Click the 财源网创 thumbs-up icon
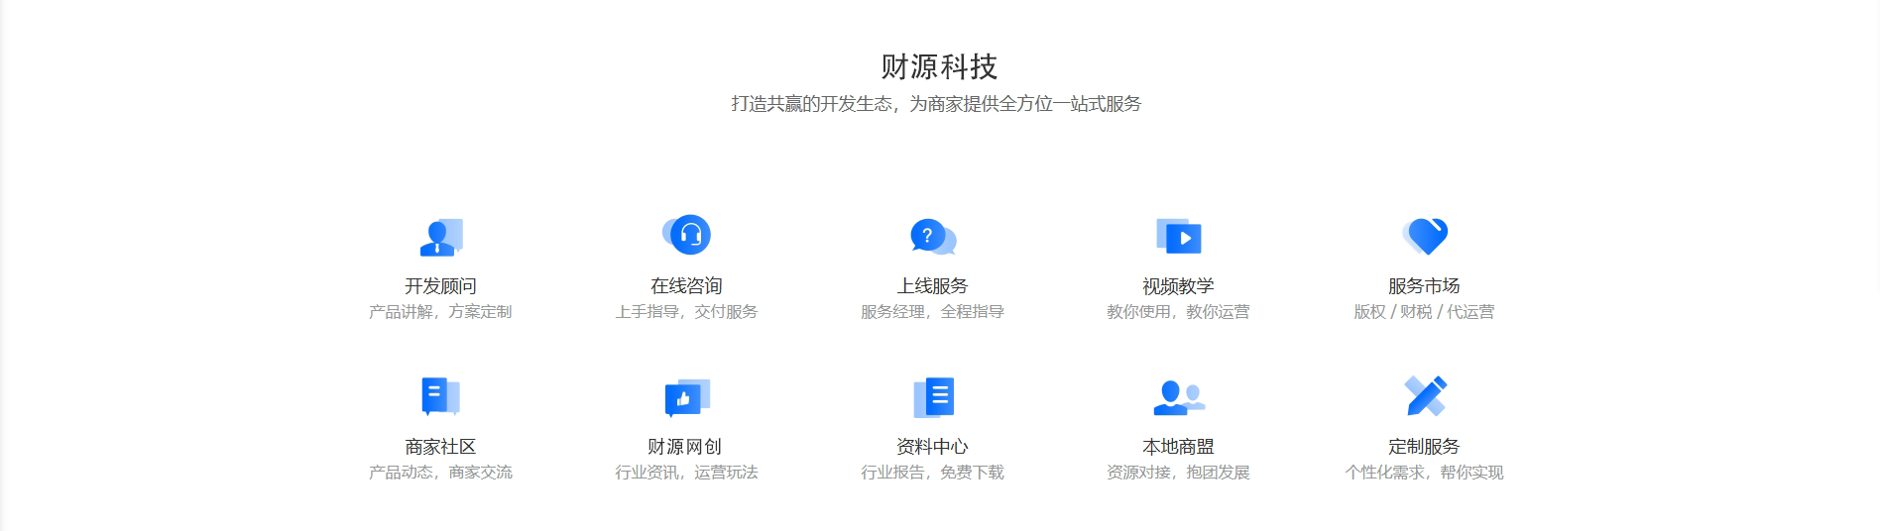 (x=687, y=397)
